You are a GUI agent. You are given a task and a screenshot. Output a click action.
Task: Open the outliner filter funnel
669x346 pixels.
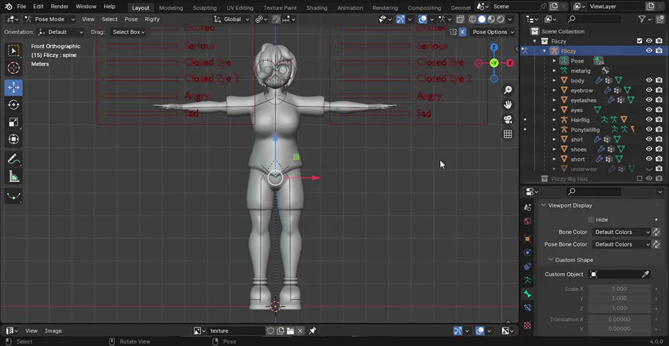pos(641,19)
